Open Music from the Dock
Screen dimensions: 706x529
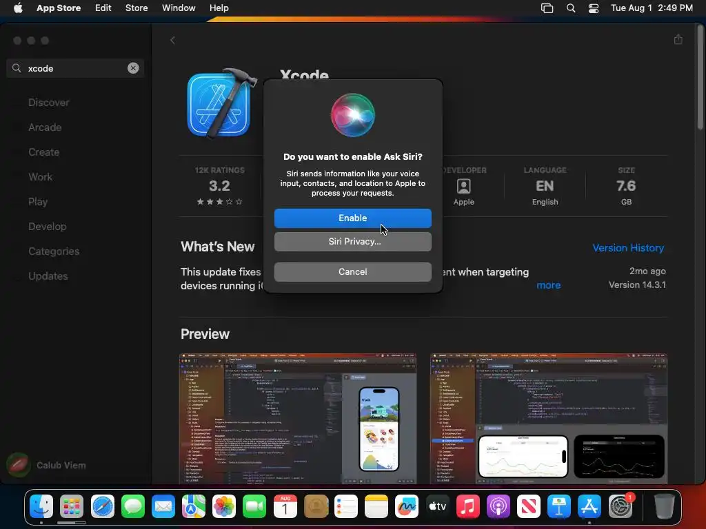[x=468, y=506]
